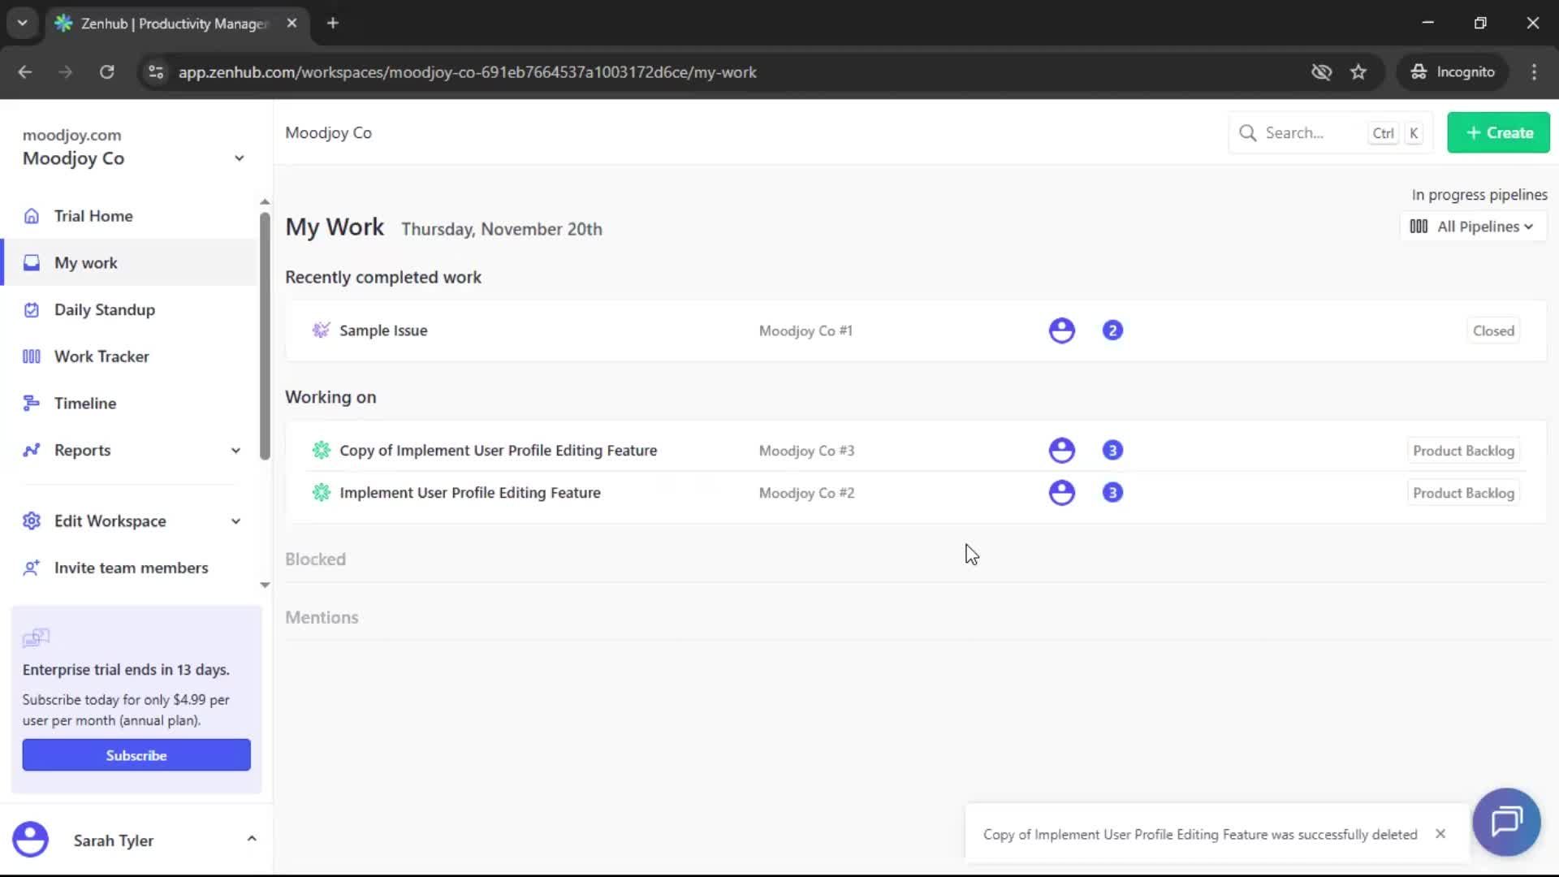The image size is (1559, 877).
Task: Open the Work Tracker
Action: pos(101,356)
